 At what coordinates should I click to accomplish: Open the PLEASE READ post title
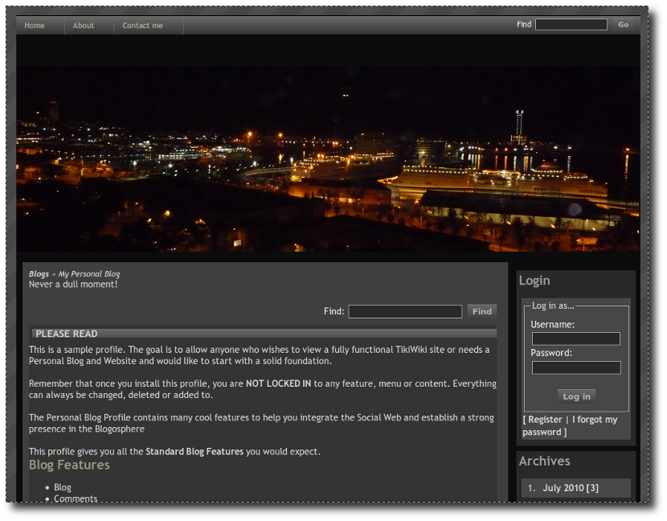(67, 334)
